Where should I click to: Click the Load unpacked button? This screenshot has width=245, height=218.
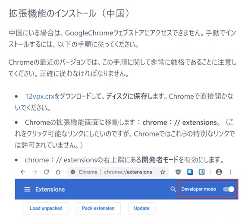click(x=46, y=209)
